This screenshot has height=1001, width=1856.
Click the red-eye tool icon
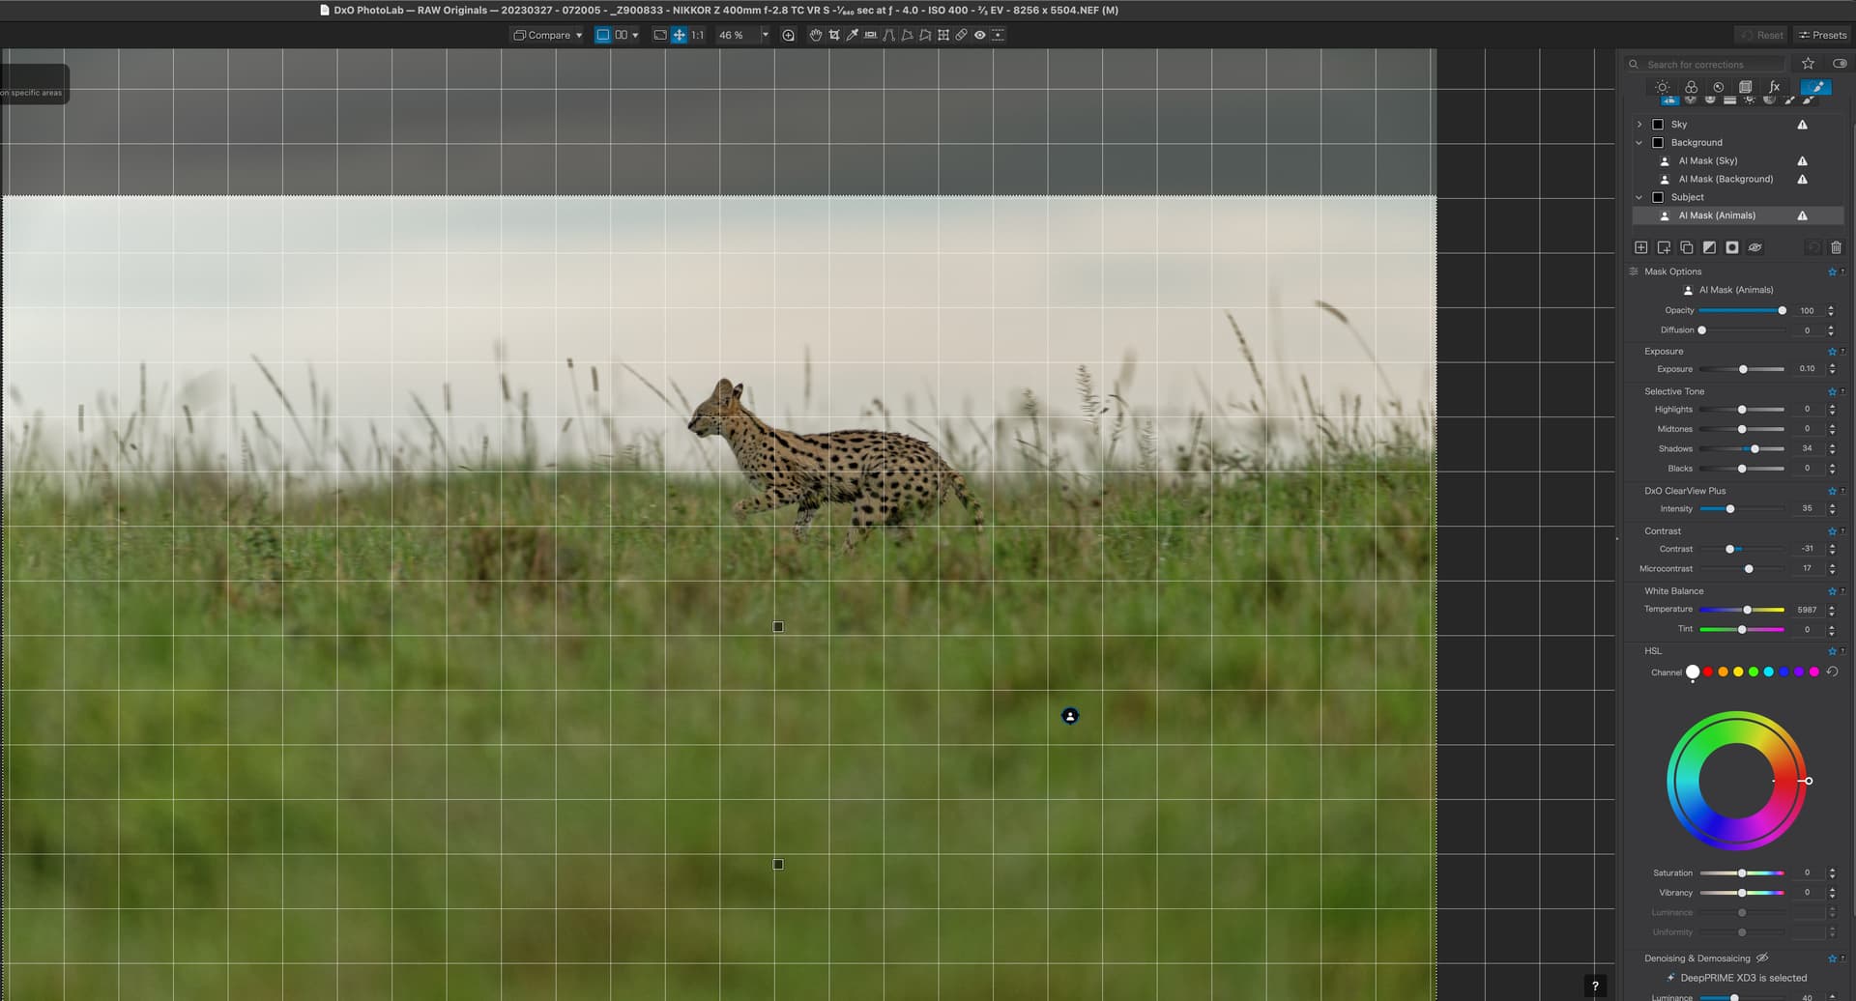979,35
